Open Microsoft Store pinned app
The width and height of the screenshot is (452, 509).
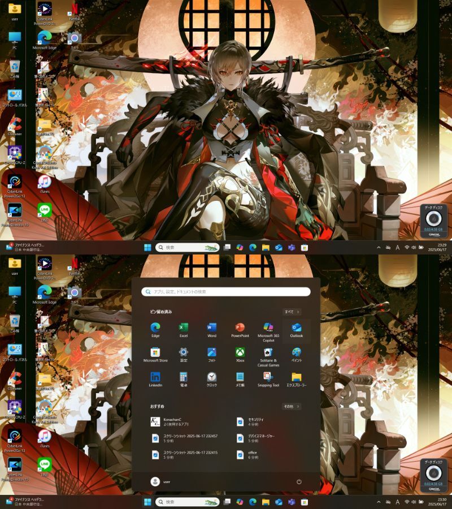[155, 355]
